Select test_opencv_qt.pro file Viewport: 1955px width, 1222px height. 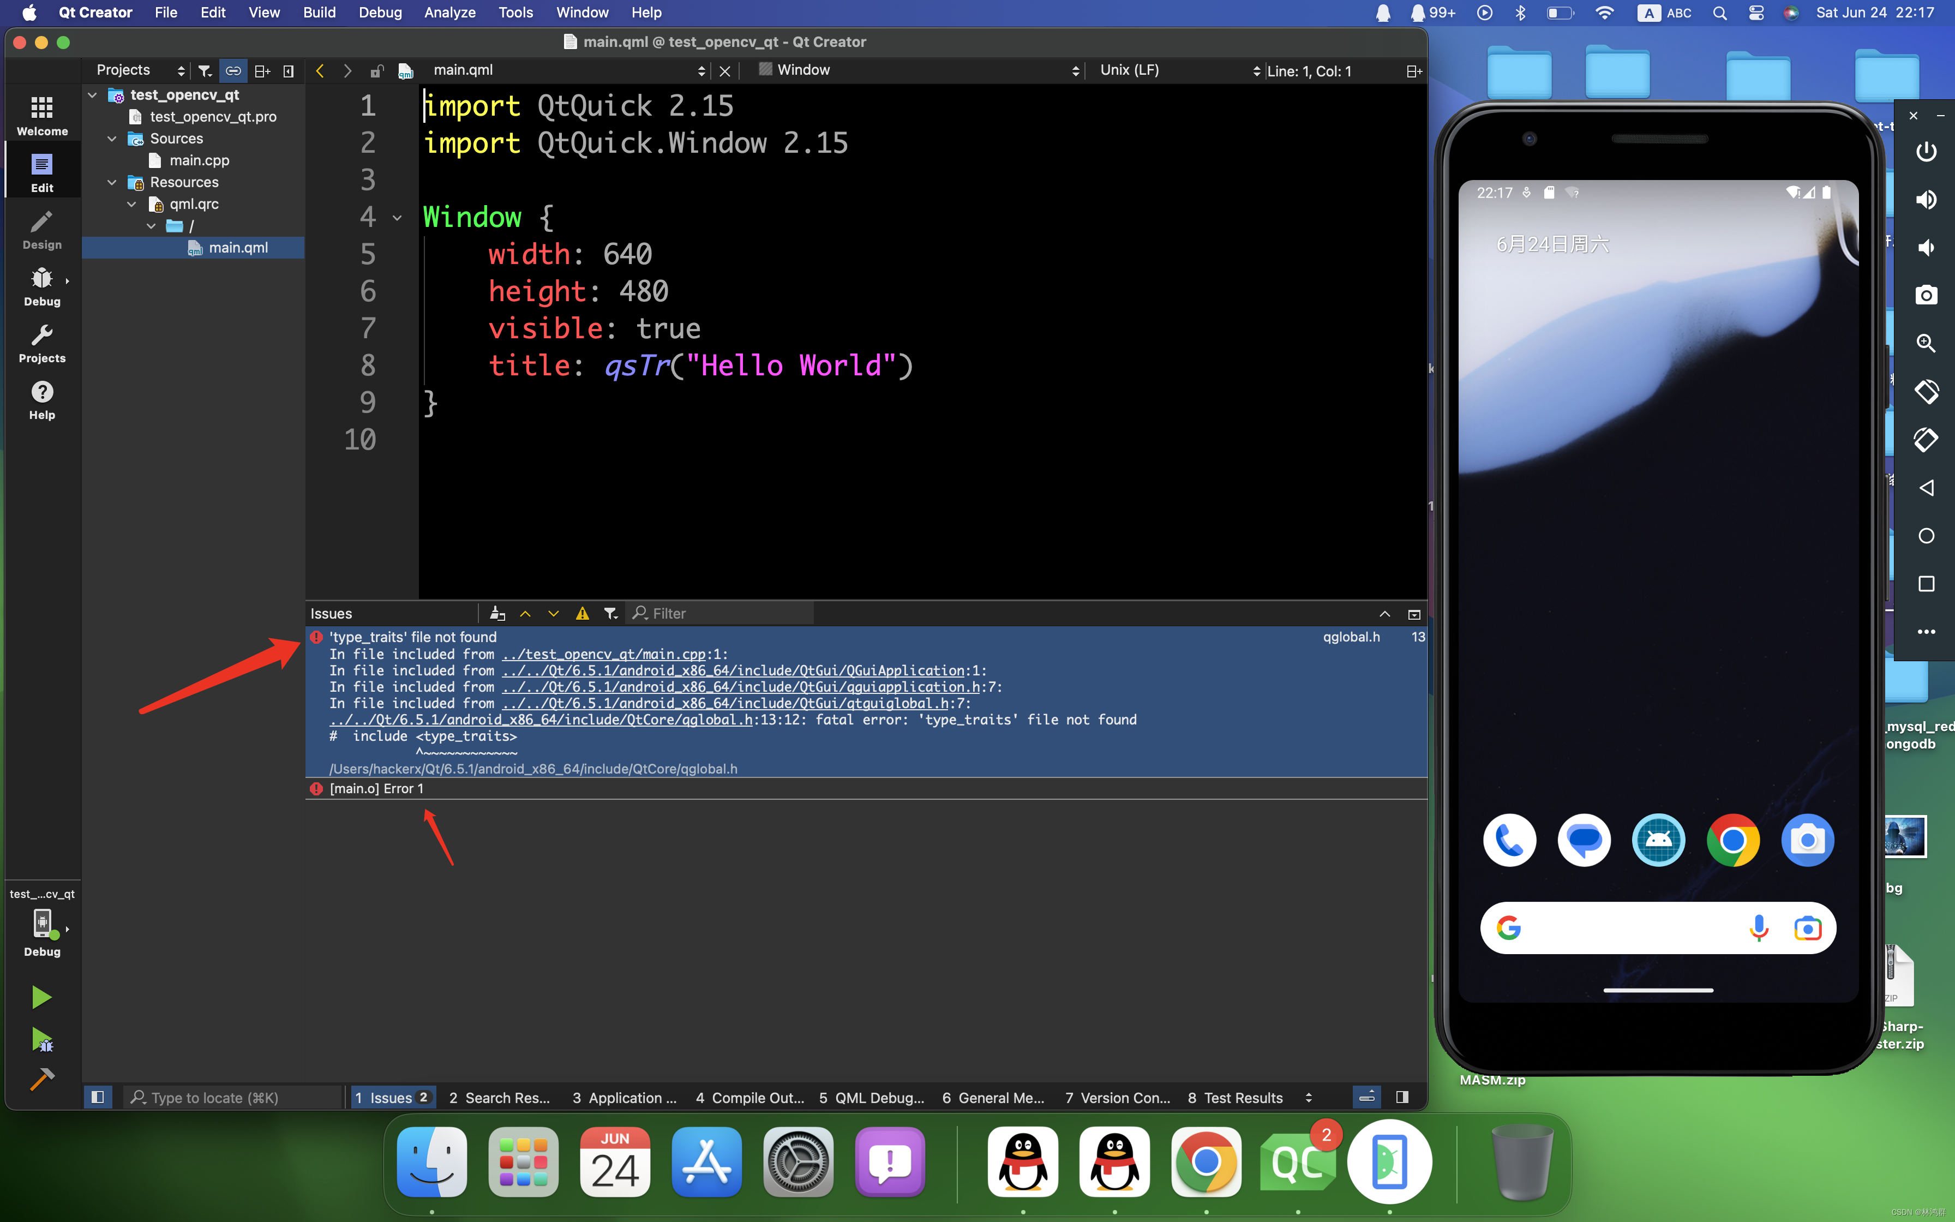pyautogui.click(x=213, y=116)
